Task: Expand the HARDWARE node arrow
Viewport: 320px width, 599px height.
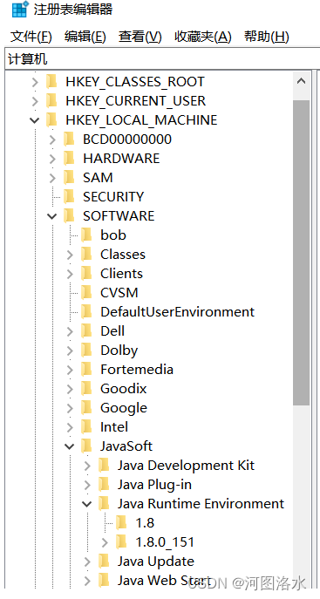Action: [52, 158]
